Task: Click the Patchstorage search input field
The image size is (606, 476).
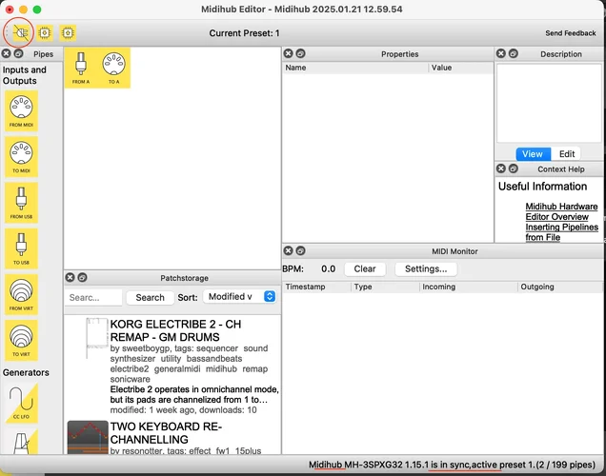Action: coord(93,297)
